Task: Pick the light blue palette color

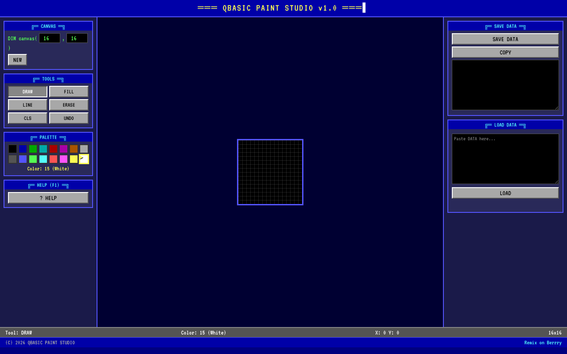Action: pos(23,159)
